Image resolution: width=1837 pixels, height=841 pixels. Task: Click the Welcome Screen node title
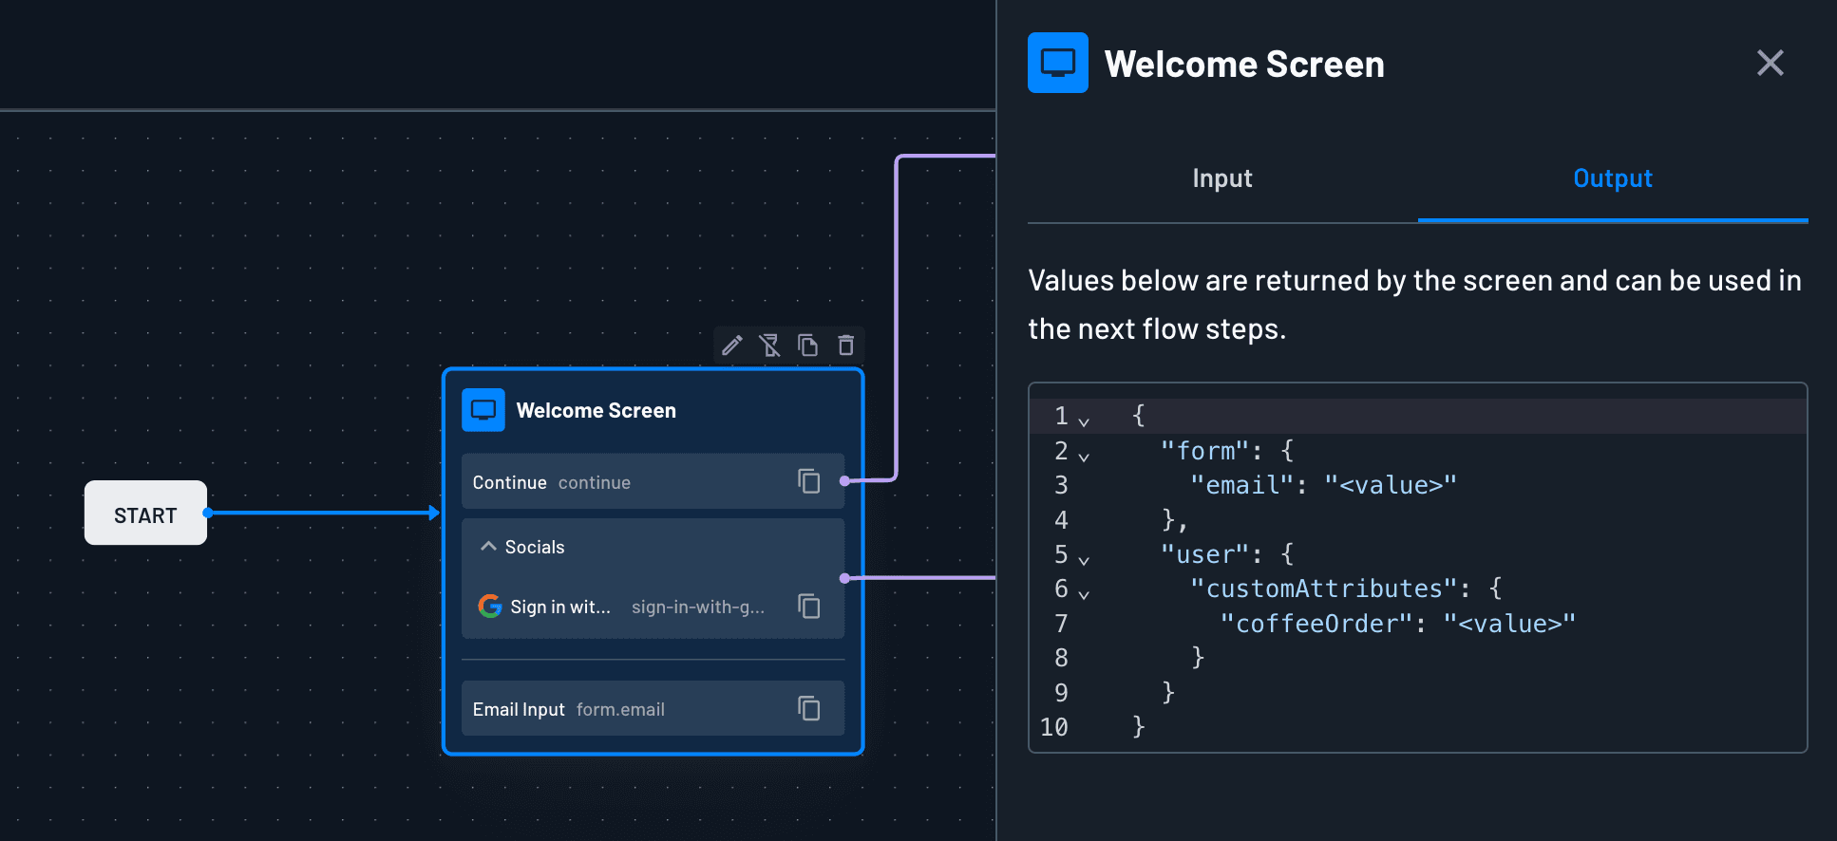coord(596,410)
